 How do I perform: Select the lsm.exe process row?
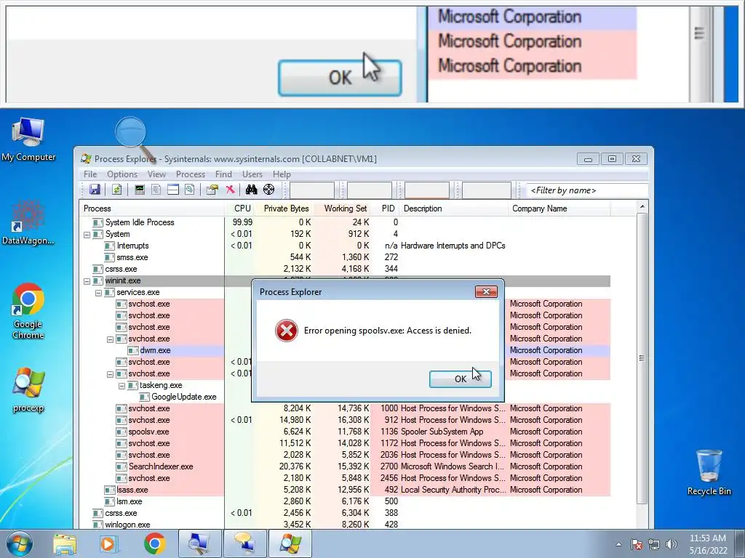pyautogui.click(x=344, y=501)
